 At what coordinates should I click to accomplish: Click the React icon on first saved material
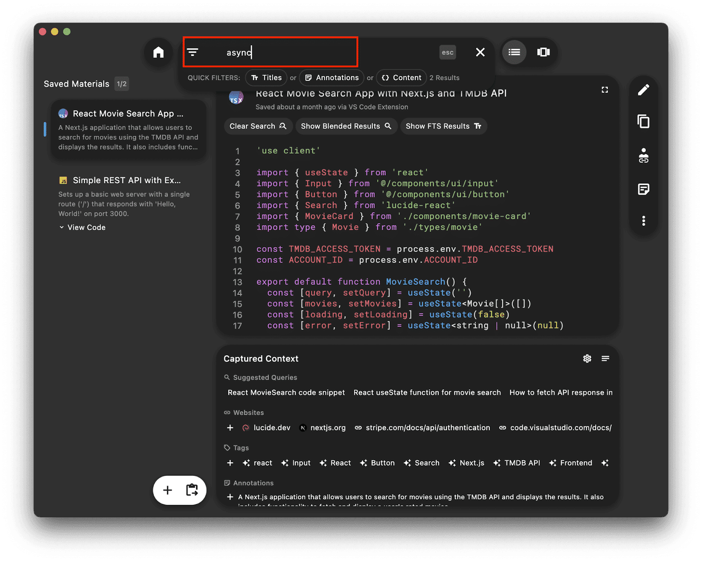(63, 114)
